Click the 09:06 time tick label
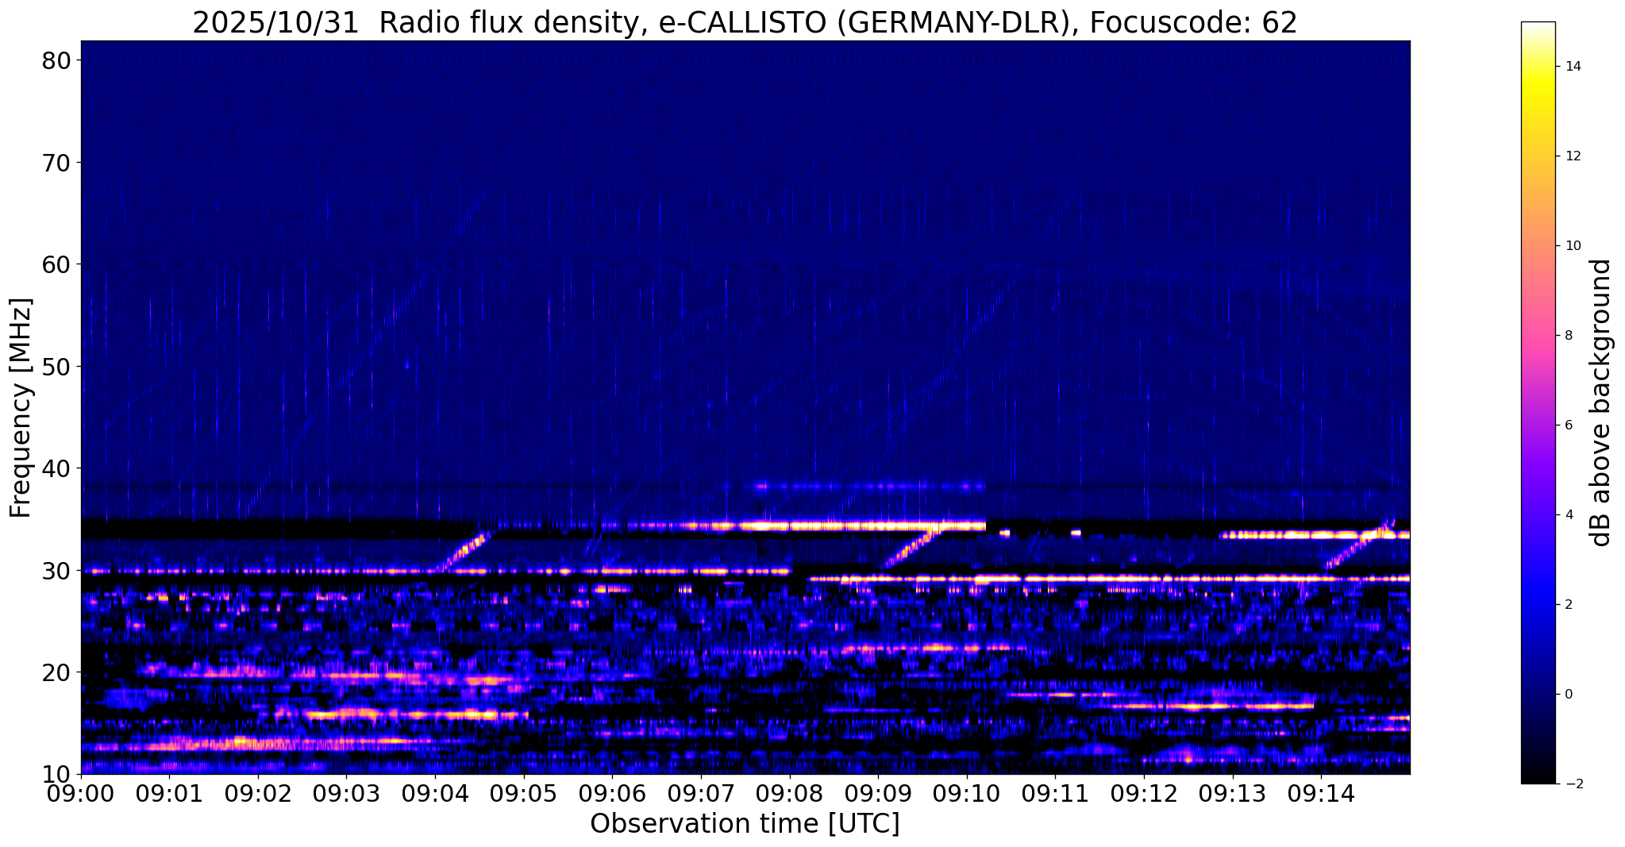The height and width of the screenshot is (847, 1625). [612, 793]
